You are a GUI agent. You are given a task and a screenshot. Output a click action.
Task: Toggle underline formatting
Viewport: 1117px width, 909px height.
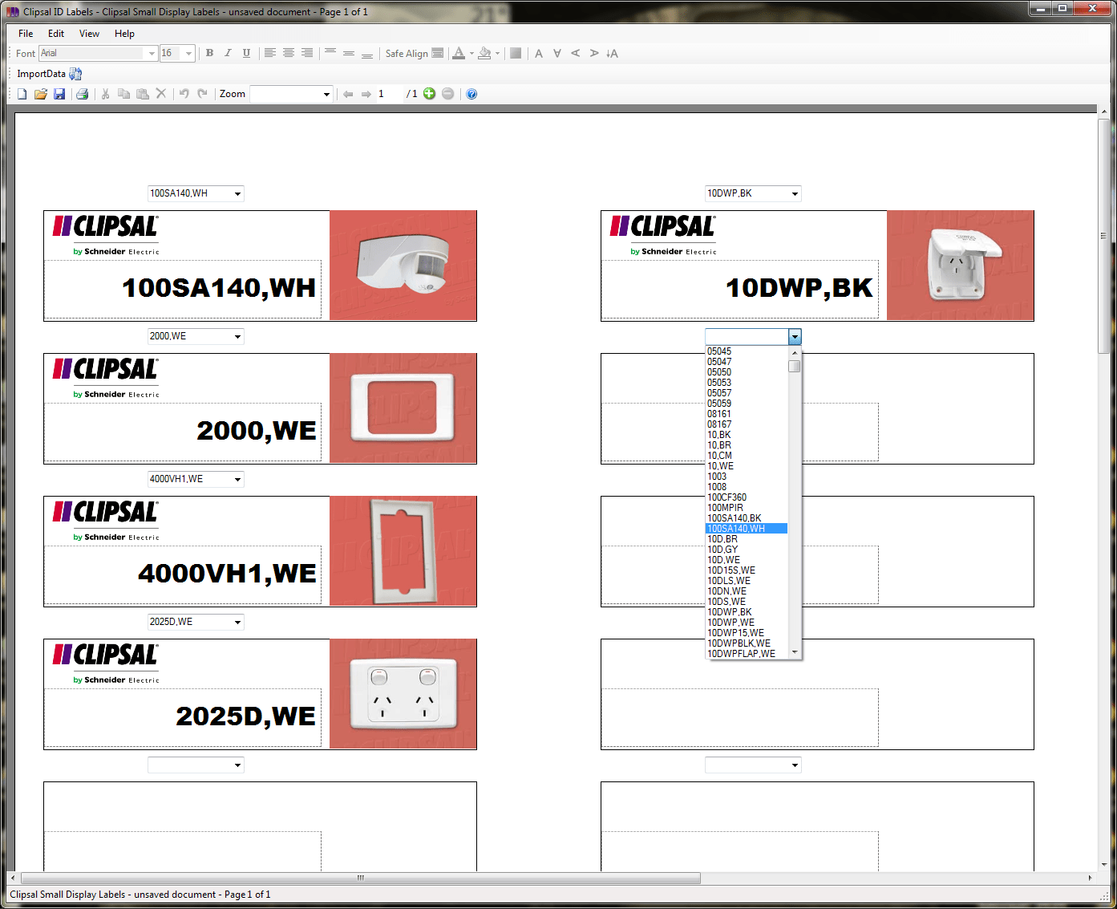click(x=246, y=53)
